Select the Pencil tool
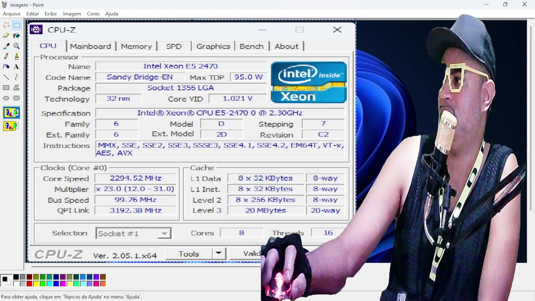 6,56
